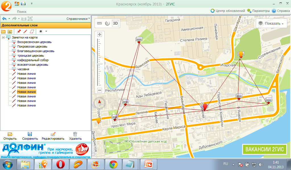
Task: Click the asterisk icon in layers toolbar
Action: coord(41,31)
